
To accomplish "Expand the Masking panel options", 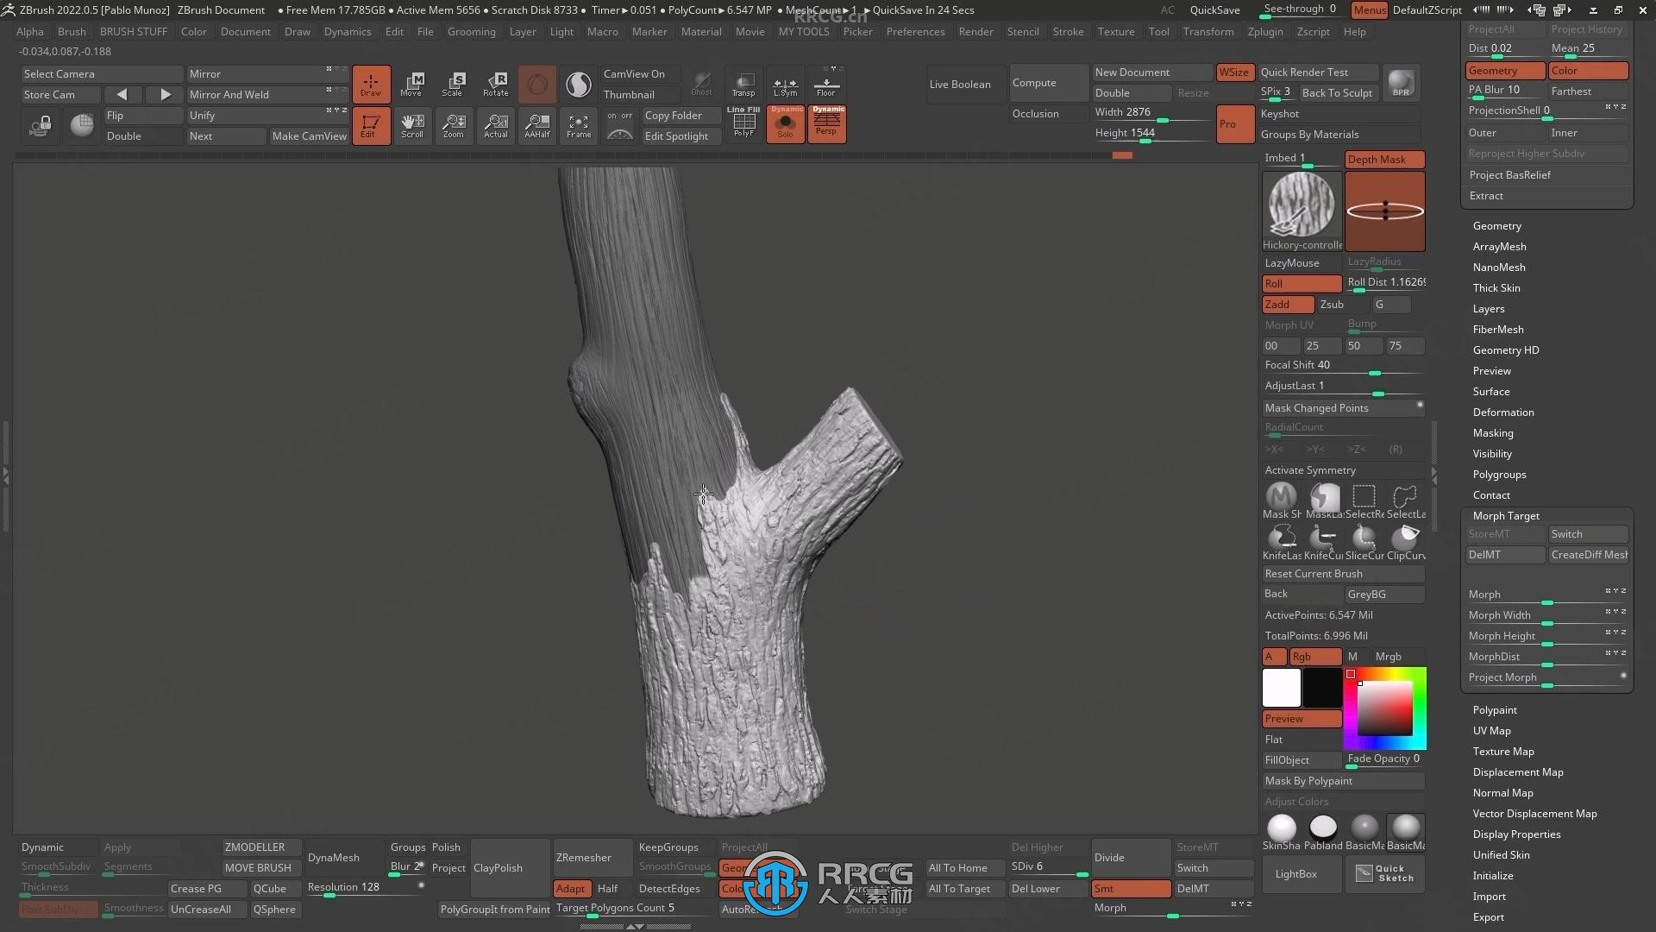I will click(x=1493, y=432).
